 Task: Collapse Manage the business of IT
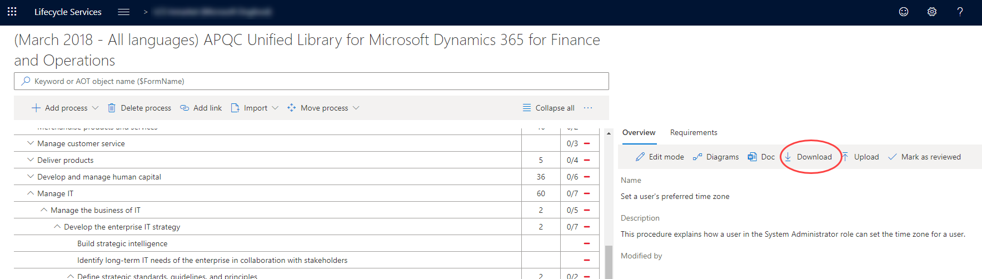pos(44,210)
